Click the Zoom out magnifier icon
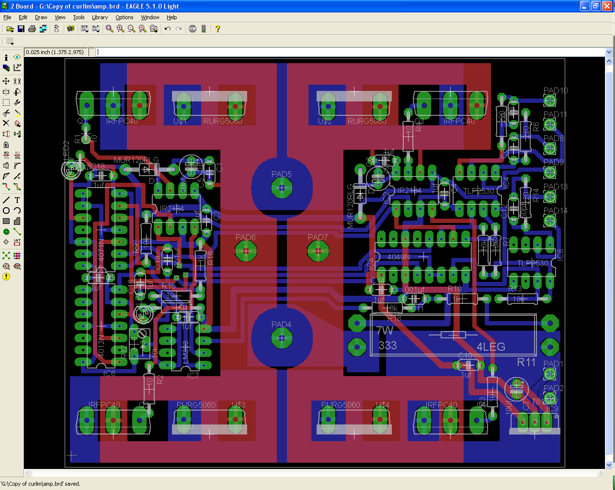 click(132, 29)
